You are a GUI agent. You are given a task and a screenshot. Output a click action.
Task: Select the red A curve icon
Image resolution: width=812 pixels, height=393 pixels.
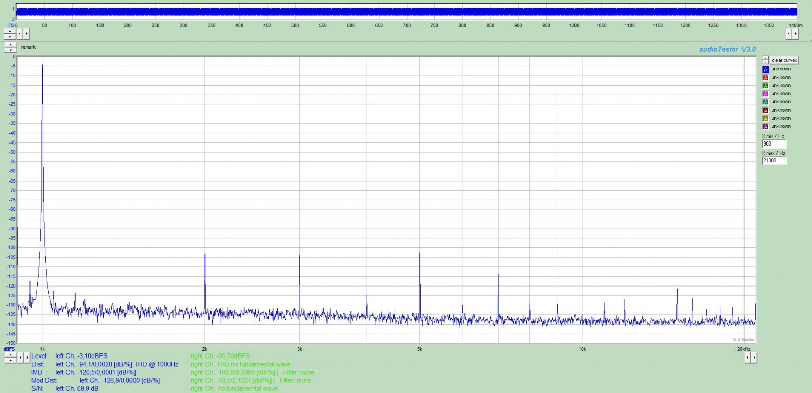(x=765, y=78)
